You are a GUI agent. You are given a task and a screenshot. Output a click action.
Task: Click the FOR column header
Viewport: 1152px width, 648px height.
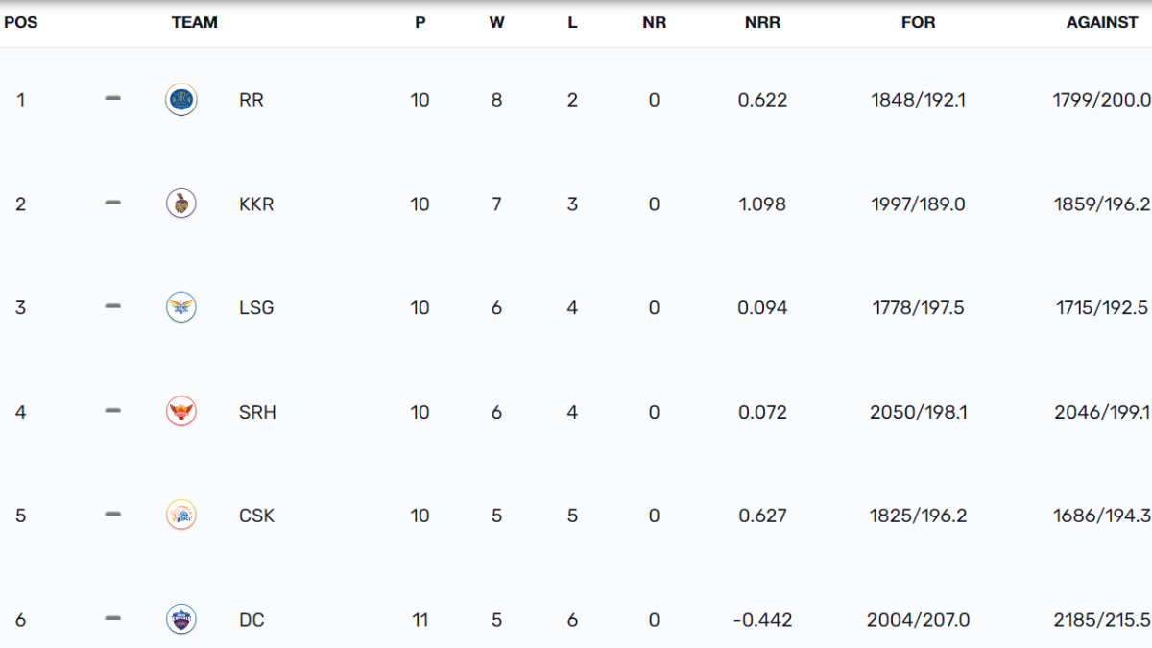(918, 23)
